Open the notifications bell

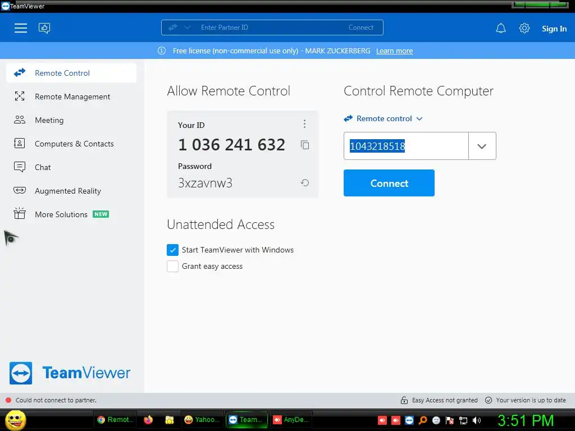(501, 28)
